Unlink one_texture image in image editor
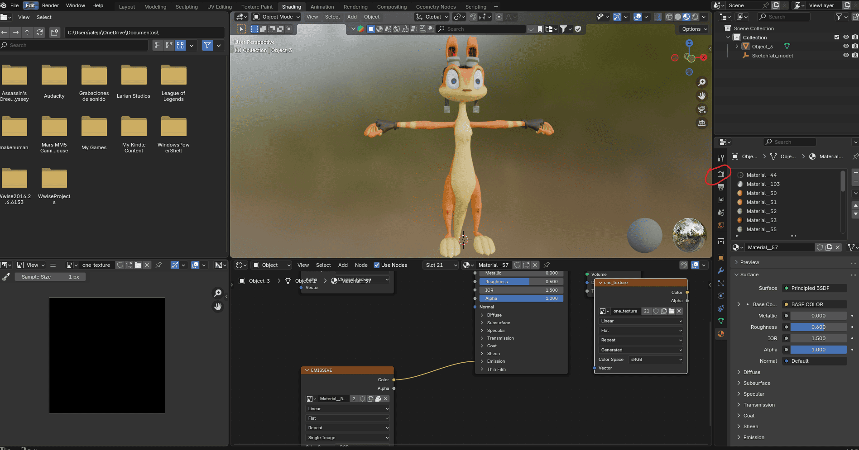 [x=147, y=265]
